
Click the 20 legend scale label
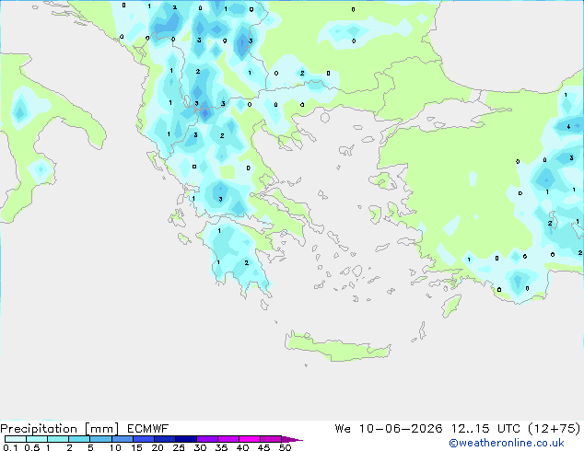[x=158, y=447]
